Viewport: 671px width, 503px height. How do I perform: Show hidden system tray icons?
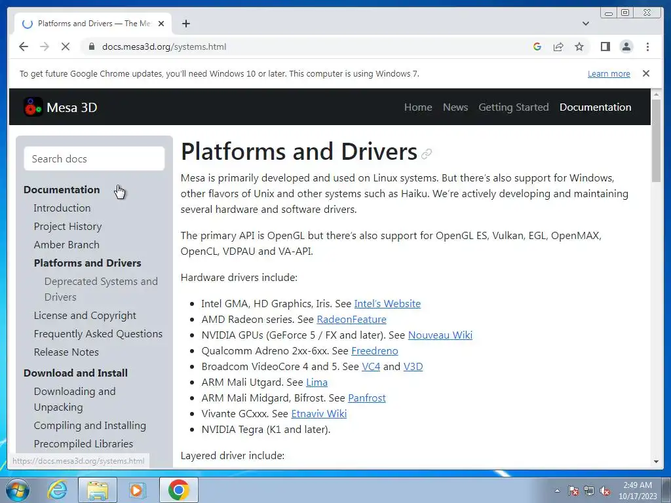tap(557, 491)
